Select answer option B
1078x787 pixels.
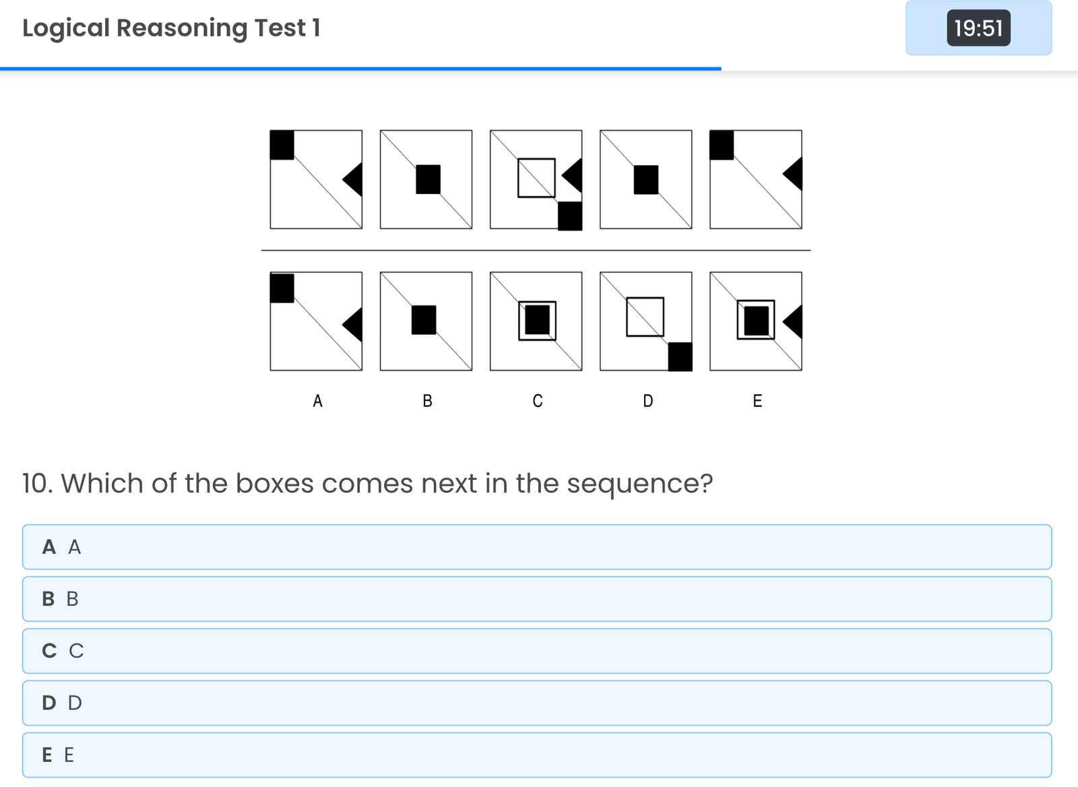(536, 599)
